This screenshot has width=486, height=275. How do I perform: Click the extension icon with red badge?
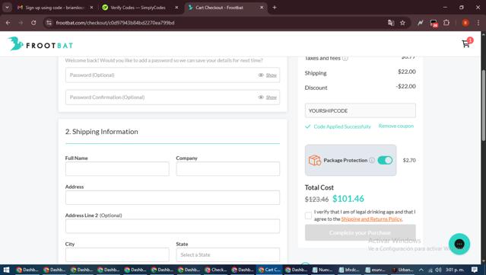click(434, 23)
